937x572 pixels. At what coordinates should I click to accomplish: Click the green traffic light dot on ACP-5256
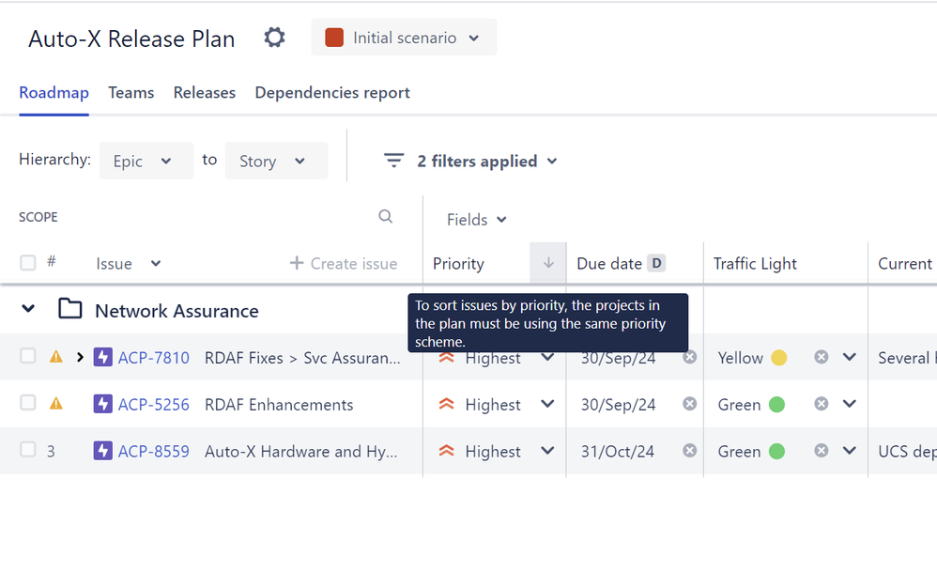tap(776, 404)
